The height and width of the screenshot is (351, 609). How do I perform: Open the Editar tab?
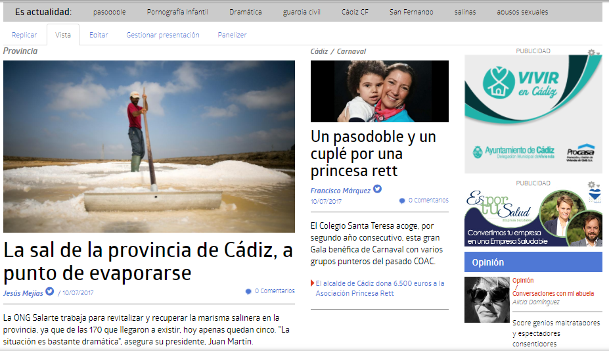(99, 35)
